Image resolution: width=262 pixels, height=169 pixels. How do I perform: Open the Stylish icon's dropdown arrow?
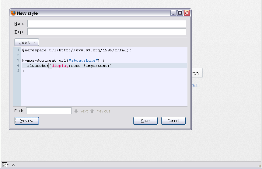8,165
